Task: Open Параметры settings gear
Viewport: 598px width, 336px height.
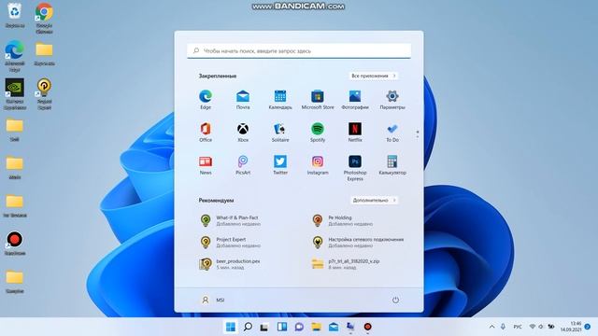Action: (392, 100)
